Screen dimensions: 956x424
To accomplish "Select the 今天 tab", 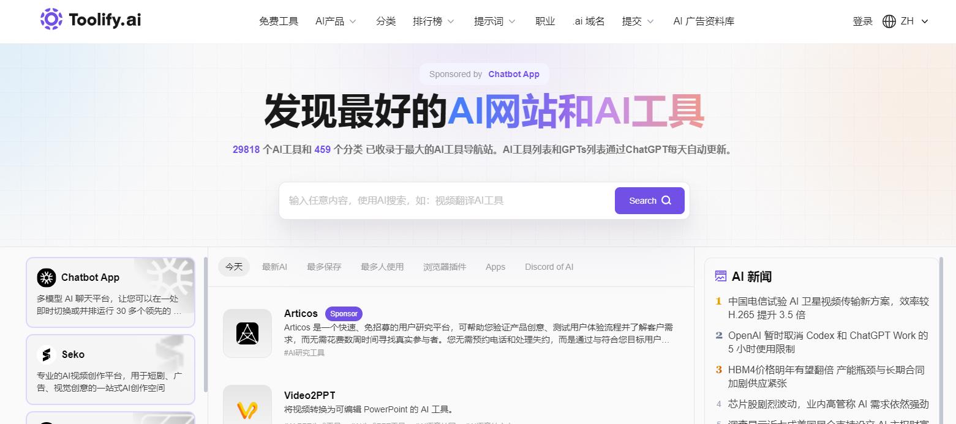I will (x=234, y=267).
